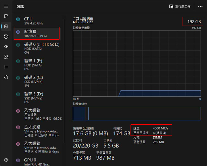Go to the Processes page icon
The image size is (207, 166).
[6, 16]
